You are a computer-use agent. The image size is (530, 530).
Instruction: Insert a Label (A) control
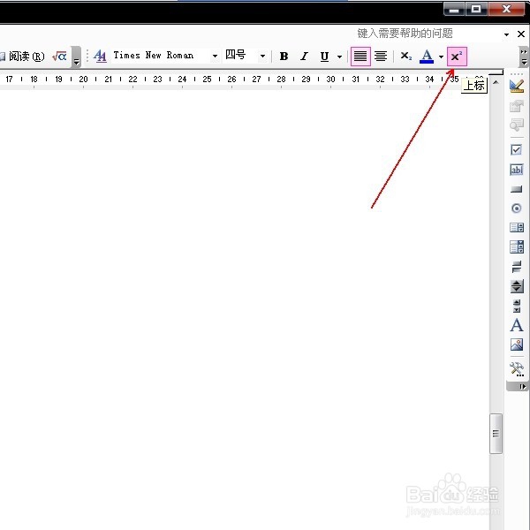click(517, 325)
